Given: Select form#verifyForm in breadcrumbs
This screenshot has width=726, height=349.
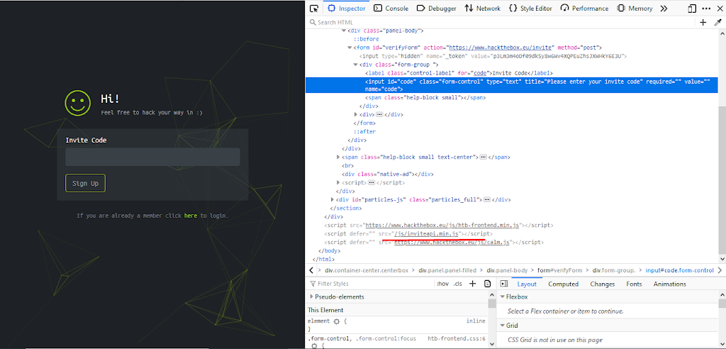Looking at the screenshot, I should point(559,270).
